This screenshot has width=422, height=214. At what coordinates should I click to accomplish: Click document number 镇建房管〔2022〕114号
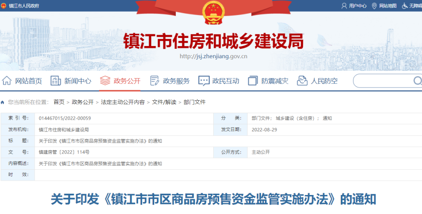click(x=64, y=152)
